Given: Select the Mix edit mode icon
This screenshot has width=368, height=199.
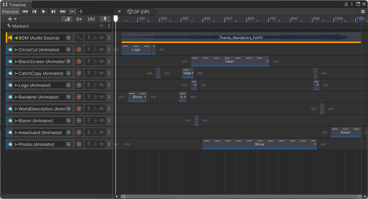Looking at the screenshot, I should pyautogui.click(x=67, y=19).
